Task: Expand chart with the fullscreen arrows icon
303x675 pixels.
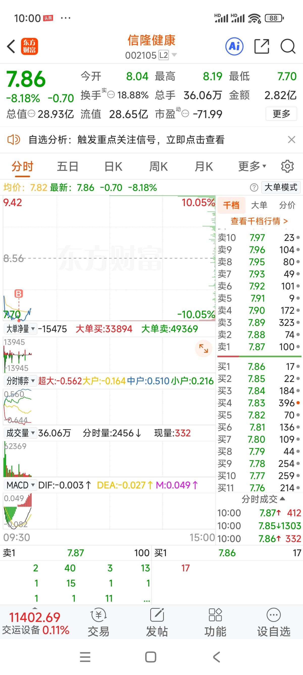Action: coord(203,348)
